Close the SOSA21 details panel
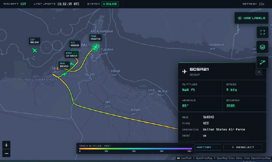 point(259,72)
